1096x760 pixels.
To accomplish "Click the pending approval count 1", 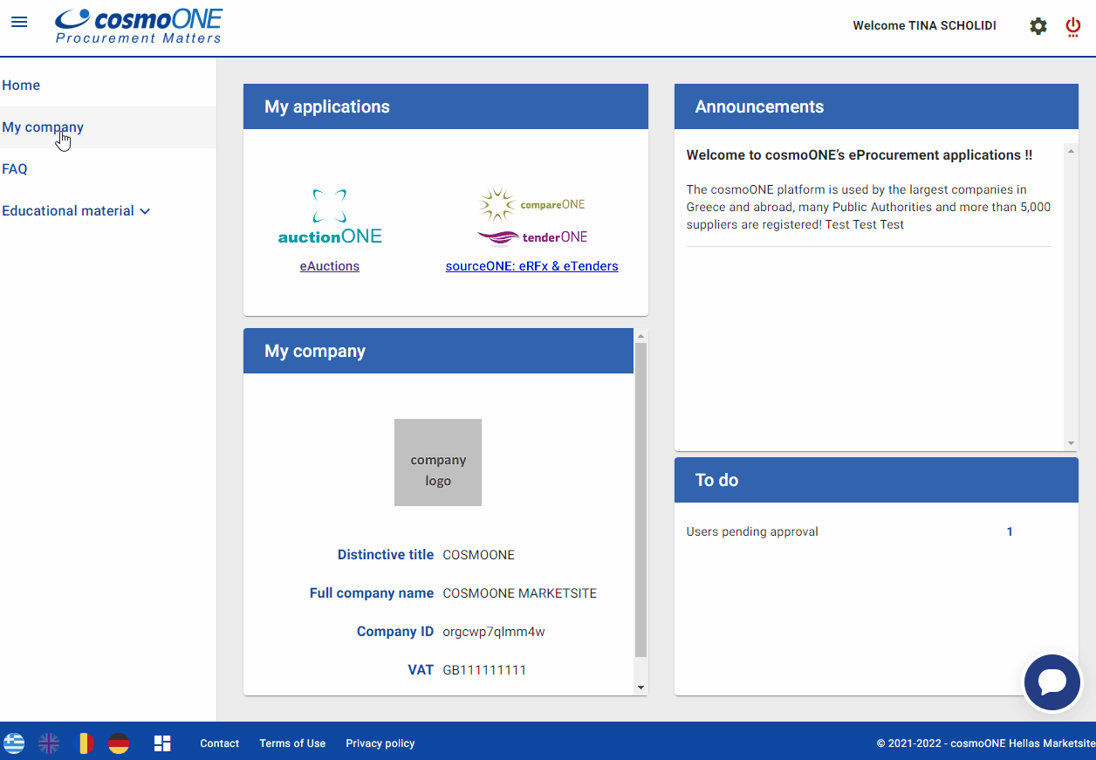I will click(x=1010, y=531).
